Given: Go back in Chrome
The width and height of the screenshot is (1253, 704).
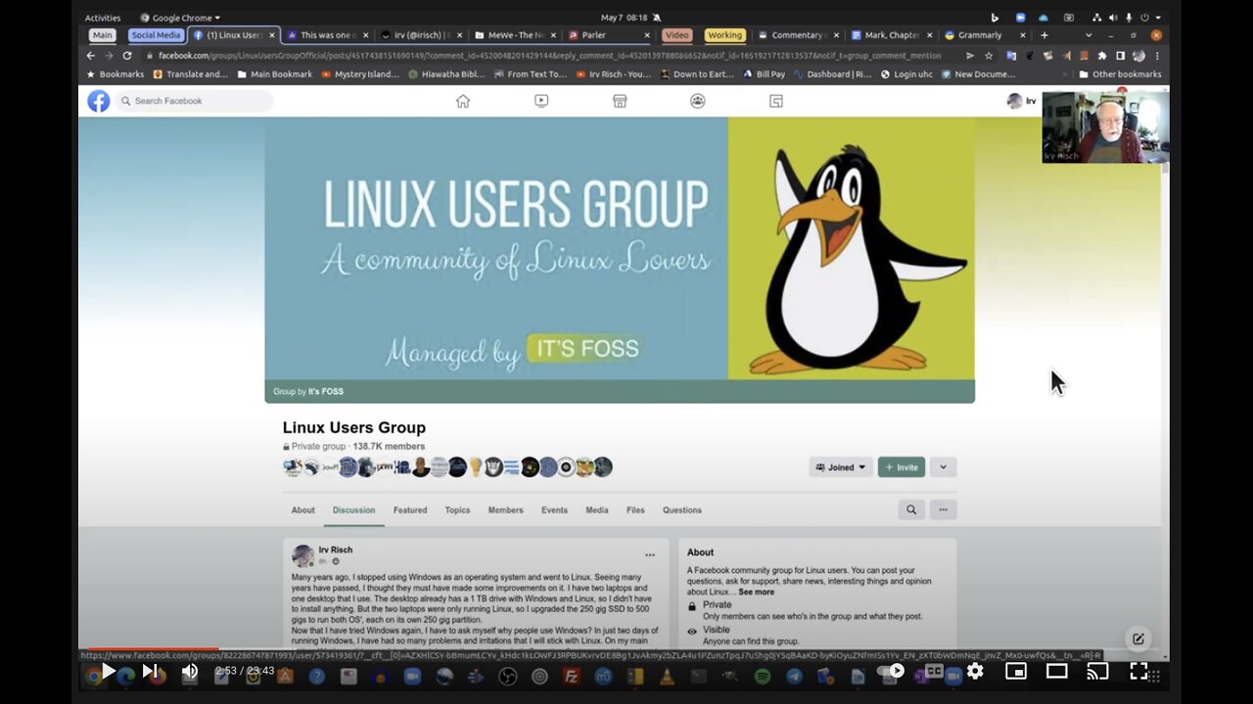Looking at the screenshot, I should tap(91, 56).
